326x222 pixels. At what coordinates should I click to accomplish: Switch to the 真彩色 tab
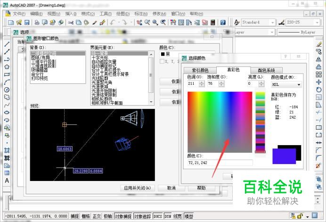coord(233,70)
